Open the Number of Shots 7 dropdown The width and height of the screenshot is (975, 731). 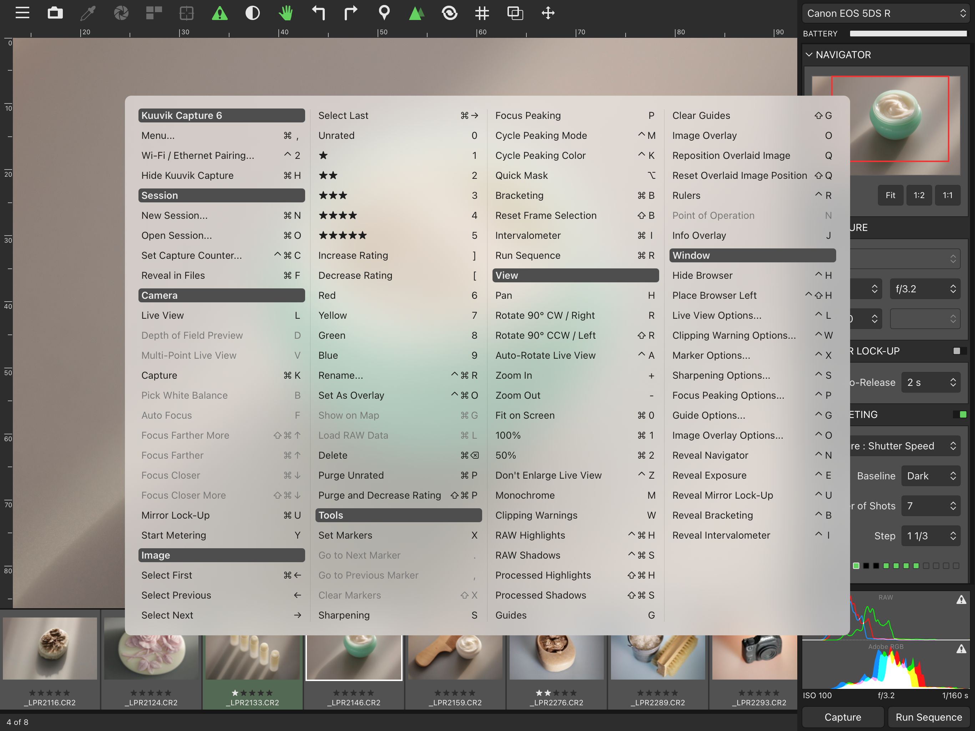[931, 506]
